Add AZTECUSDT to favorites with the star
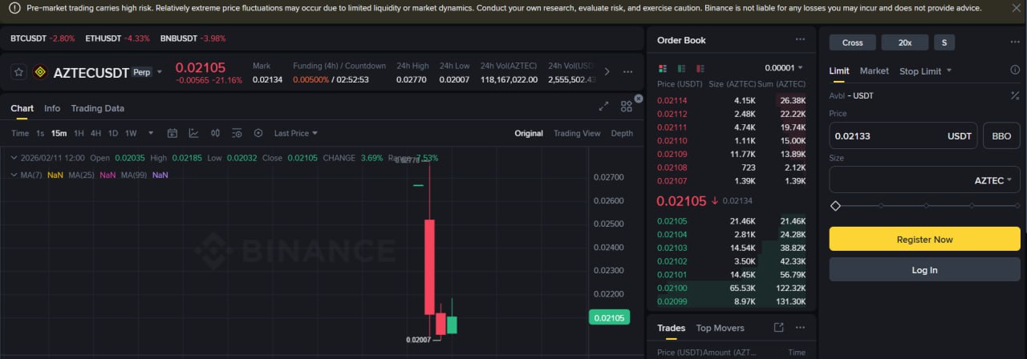Screen dimensions: 1027x359 20,72
